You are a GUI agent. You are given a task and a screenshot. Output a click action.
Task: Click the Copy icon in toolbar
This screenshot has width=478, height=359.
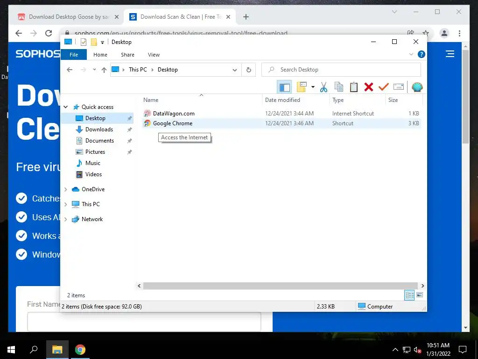tap(339, 87)
